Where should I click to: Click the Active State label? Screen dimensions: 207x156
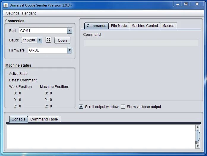tap(19, 74)
